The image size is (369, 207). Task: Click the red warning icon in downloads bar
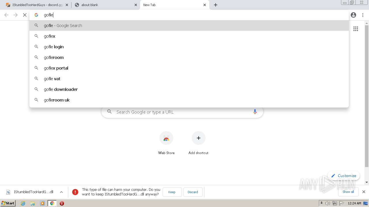pyautogui.click(x=75, y=192)
